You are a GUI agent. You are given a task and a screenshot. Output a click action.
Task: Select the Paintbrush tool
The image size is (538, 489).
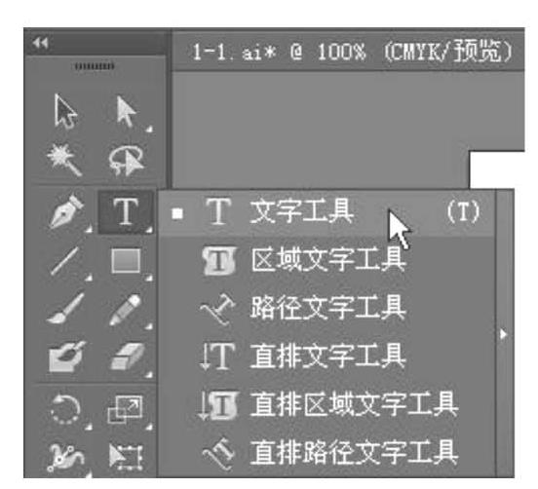(65, 309)
